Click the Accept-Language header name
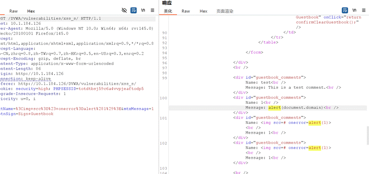The height and width of the screenshot is (174, 369). (x=17, y=48)
